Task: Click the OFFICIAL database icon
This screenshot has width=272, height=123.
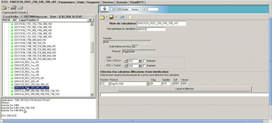Action: point(13,8)
